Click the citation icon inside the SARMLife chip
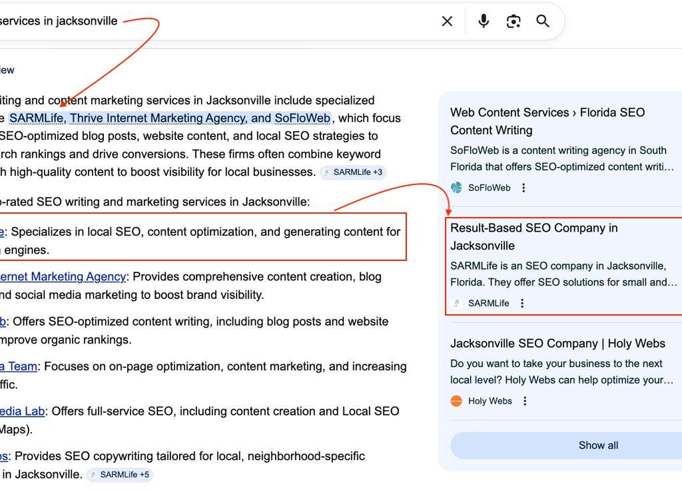 pos(327,172)
